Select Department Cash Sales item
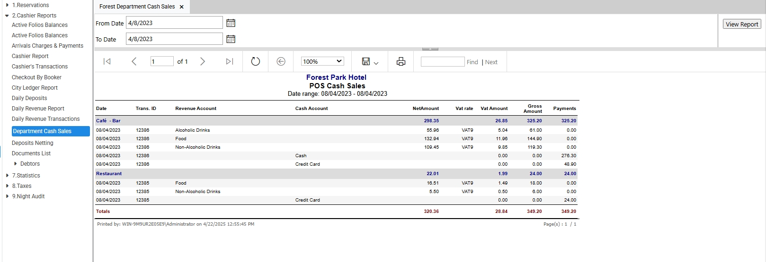 50,131
